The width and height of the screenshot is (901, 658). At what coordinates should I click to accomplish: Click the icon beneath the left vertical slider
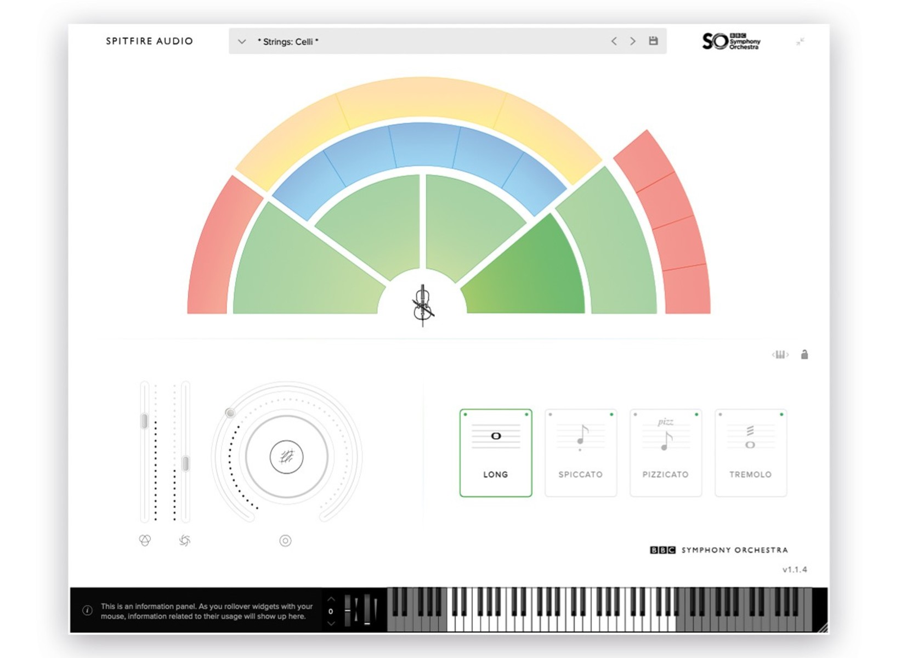coord(145,541)
